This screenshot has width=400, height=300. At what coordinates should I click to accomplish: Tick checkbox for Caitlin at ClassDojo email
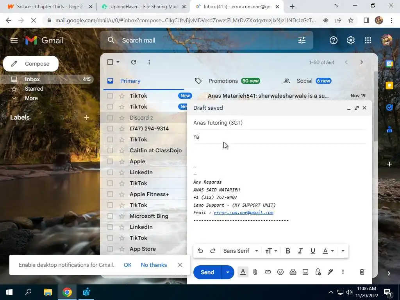(x=110, y=150)
